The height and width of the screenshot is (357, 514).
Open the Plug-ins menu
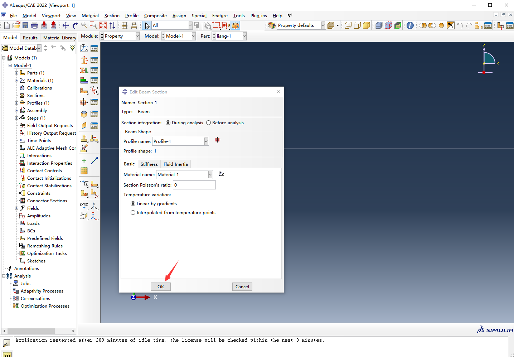click(x=258, y=16)
